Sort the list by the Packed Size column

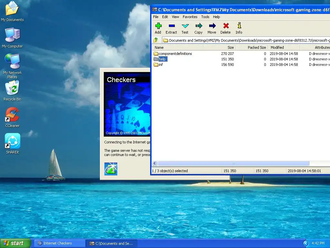(251, 47)
